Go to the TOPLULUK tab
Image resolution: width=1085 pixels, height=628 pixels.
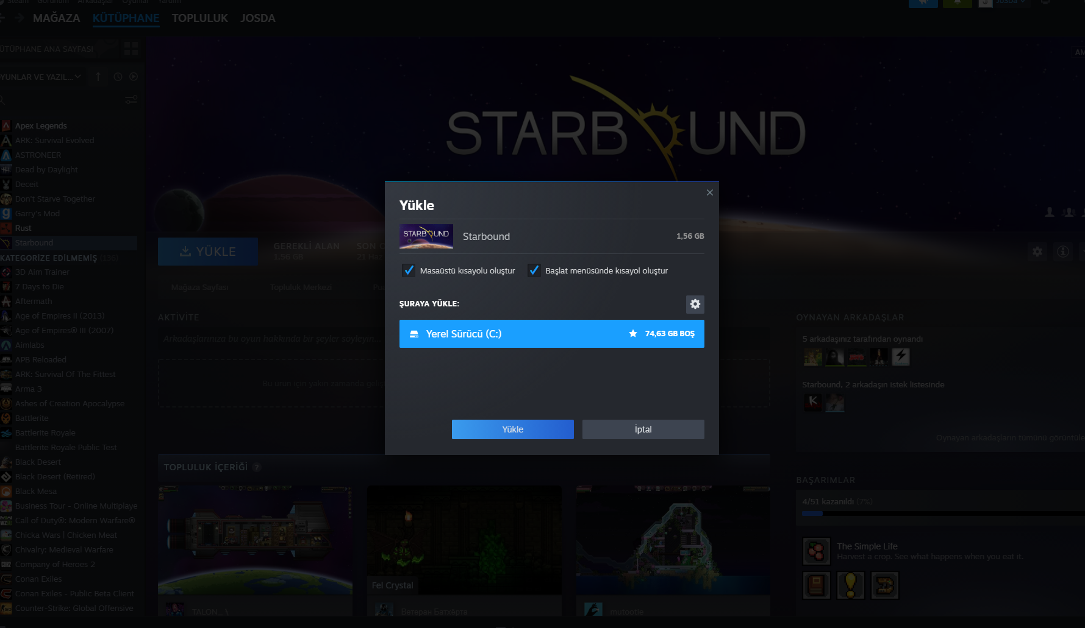click(200, 18)
